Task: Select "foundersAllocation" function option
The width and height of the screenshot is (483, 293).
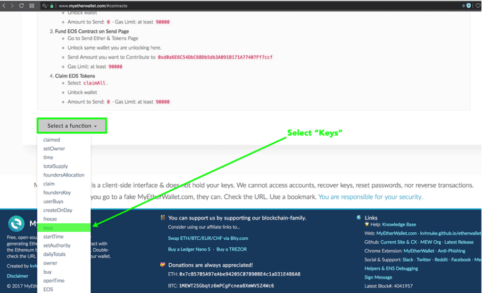Action: (x=64, y=175)
